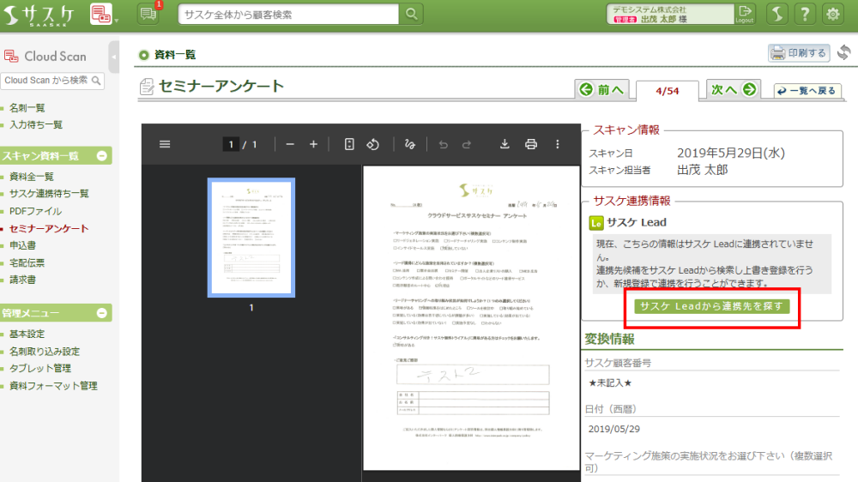Zoom out the PDF document
The width and height of the screenshot is (858, 482).
coord(290,144)
